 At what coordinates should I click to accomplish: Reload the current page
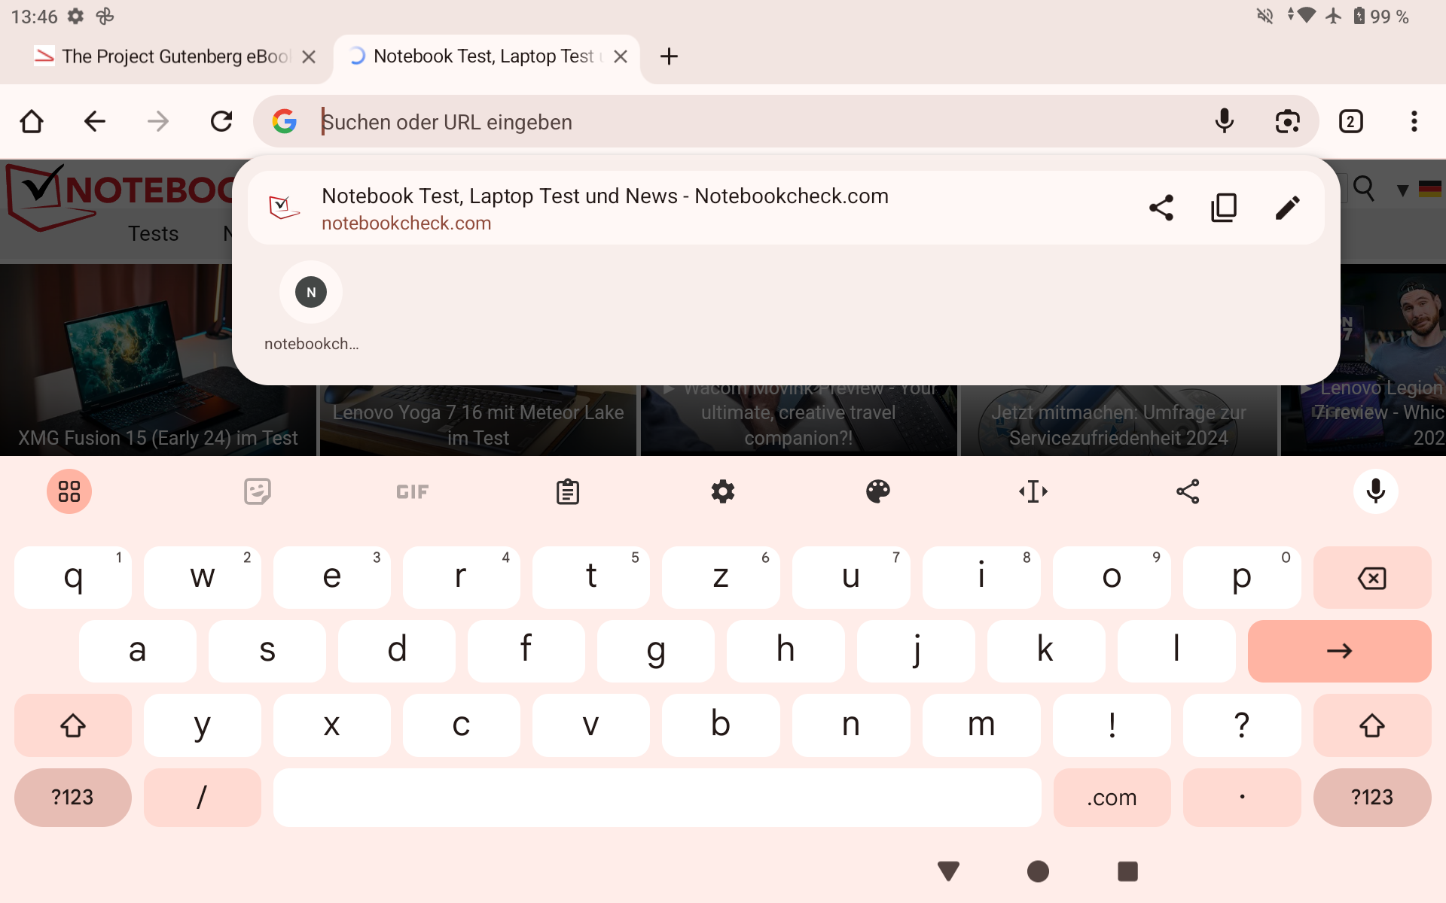click(x=221, y=121)
